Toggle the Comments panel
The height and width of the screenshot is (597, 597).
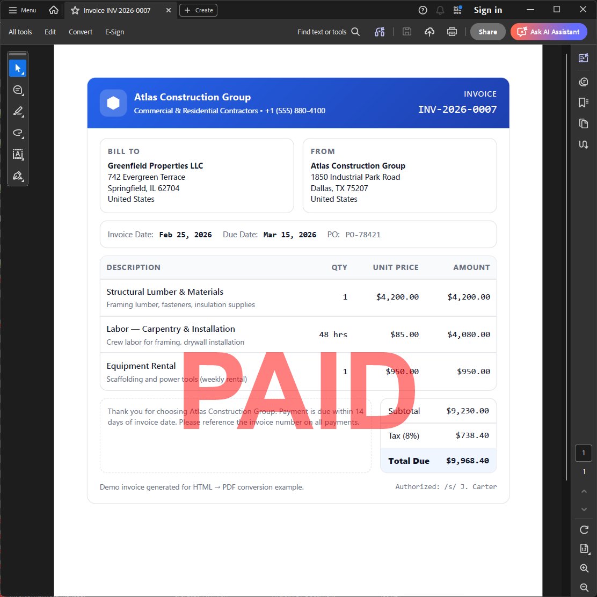point(584,81)
